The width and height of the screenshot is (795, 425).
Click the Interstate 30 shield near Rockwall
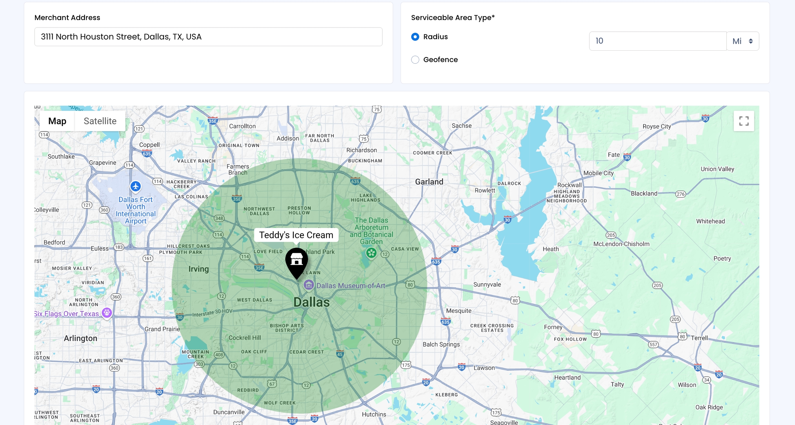[507, 219]
